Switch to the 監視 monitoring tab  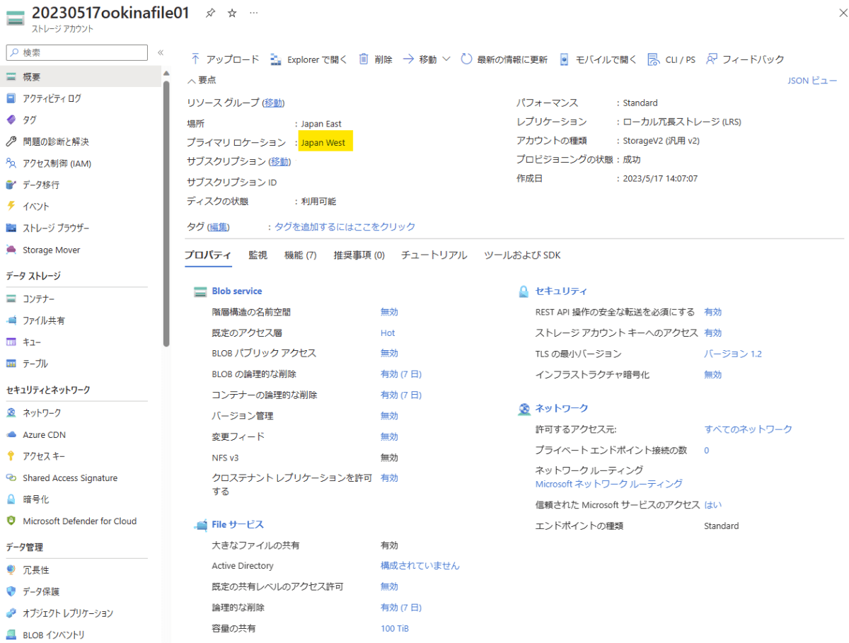pyautogui.click(x=258, y=255)
